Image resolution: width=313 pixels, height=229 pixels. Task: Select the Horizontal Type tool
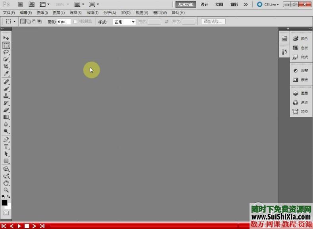tap(6, 147)
